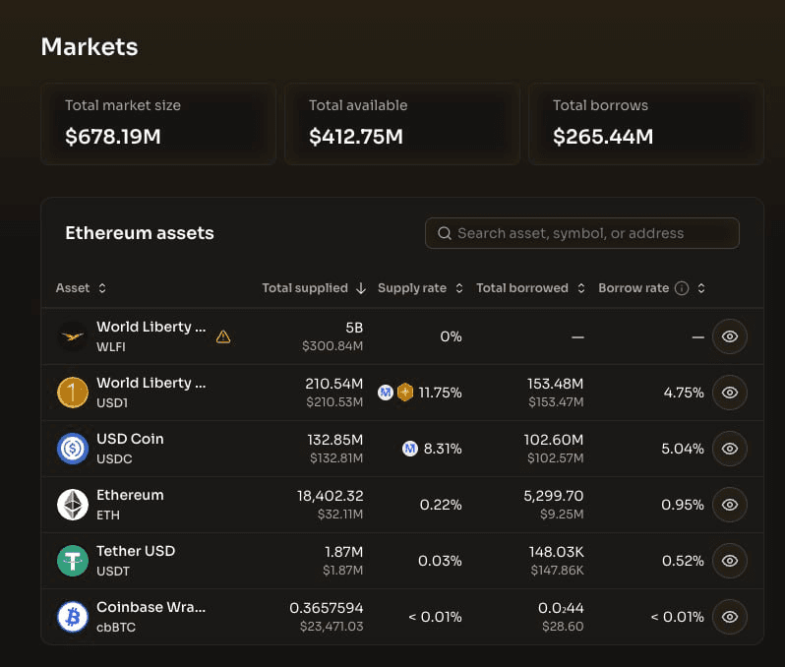Sort by Total supplied column
Image resolution: width=785 pixels, height=667 pixels.
coord(315,288)
